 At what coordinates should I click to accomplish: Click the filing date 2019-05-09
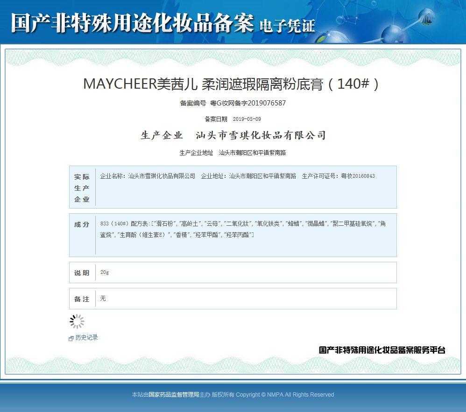point(247,119)
